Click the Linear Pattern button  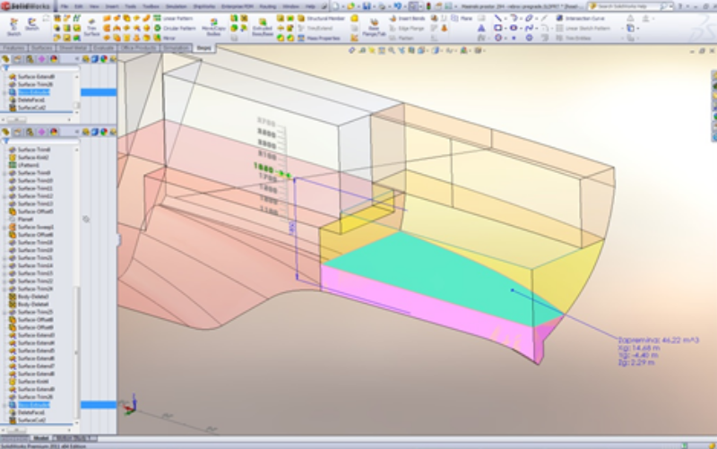176,17
